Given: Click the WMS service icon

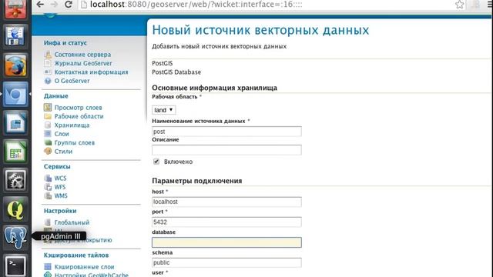Looking at the screenshot, I should 48,196.
